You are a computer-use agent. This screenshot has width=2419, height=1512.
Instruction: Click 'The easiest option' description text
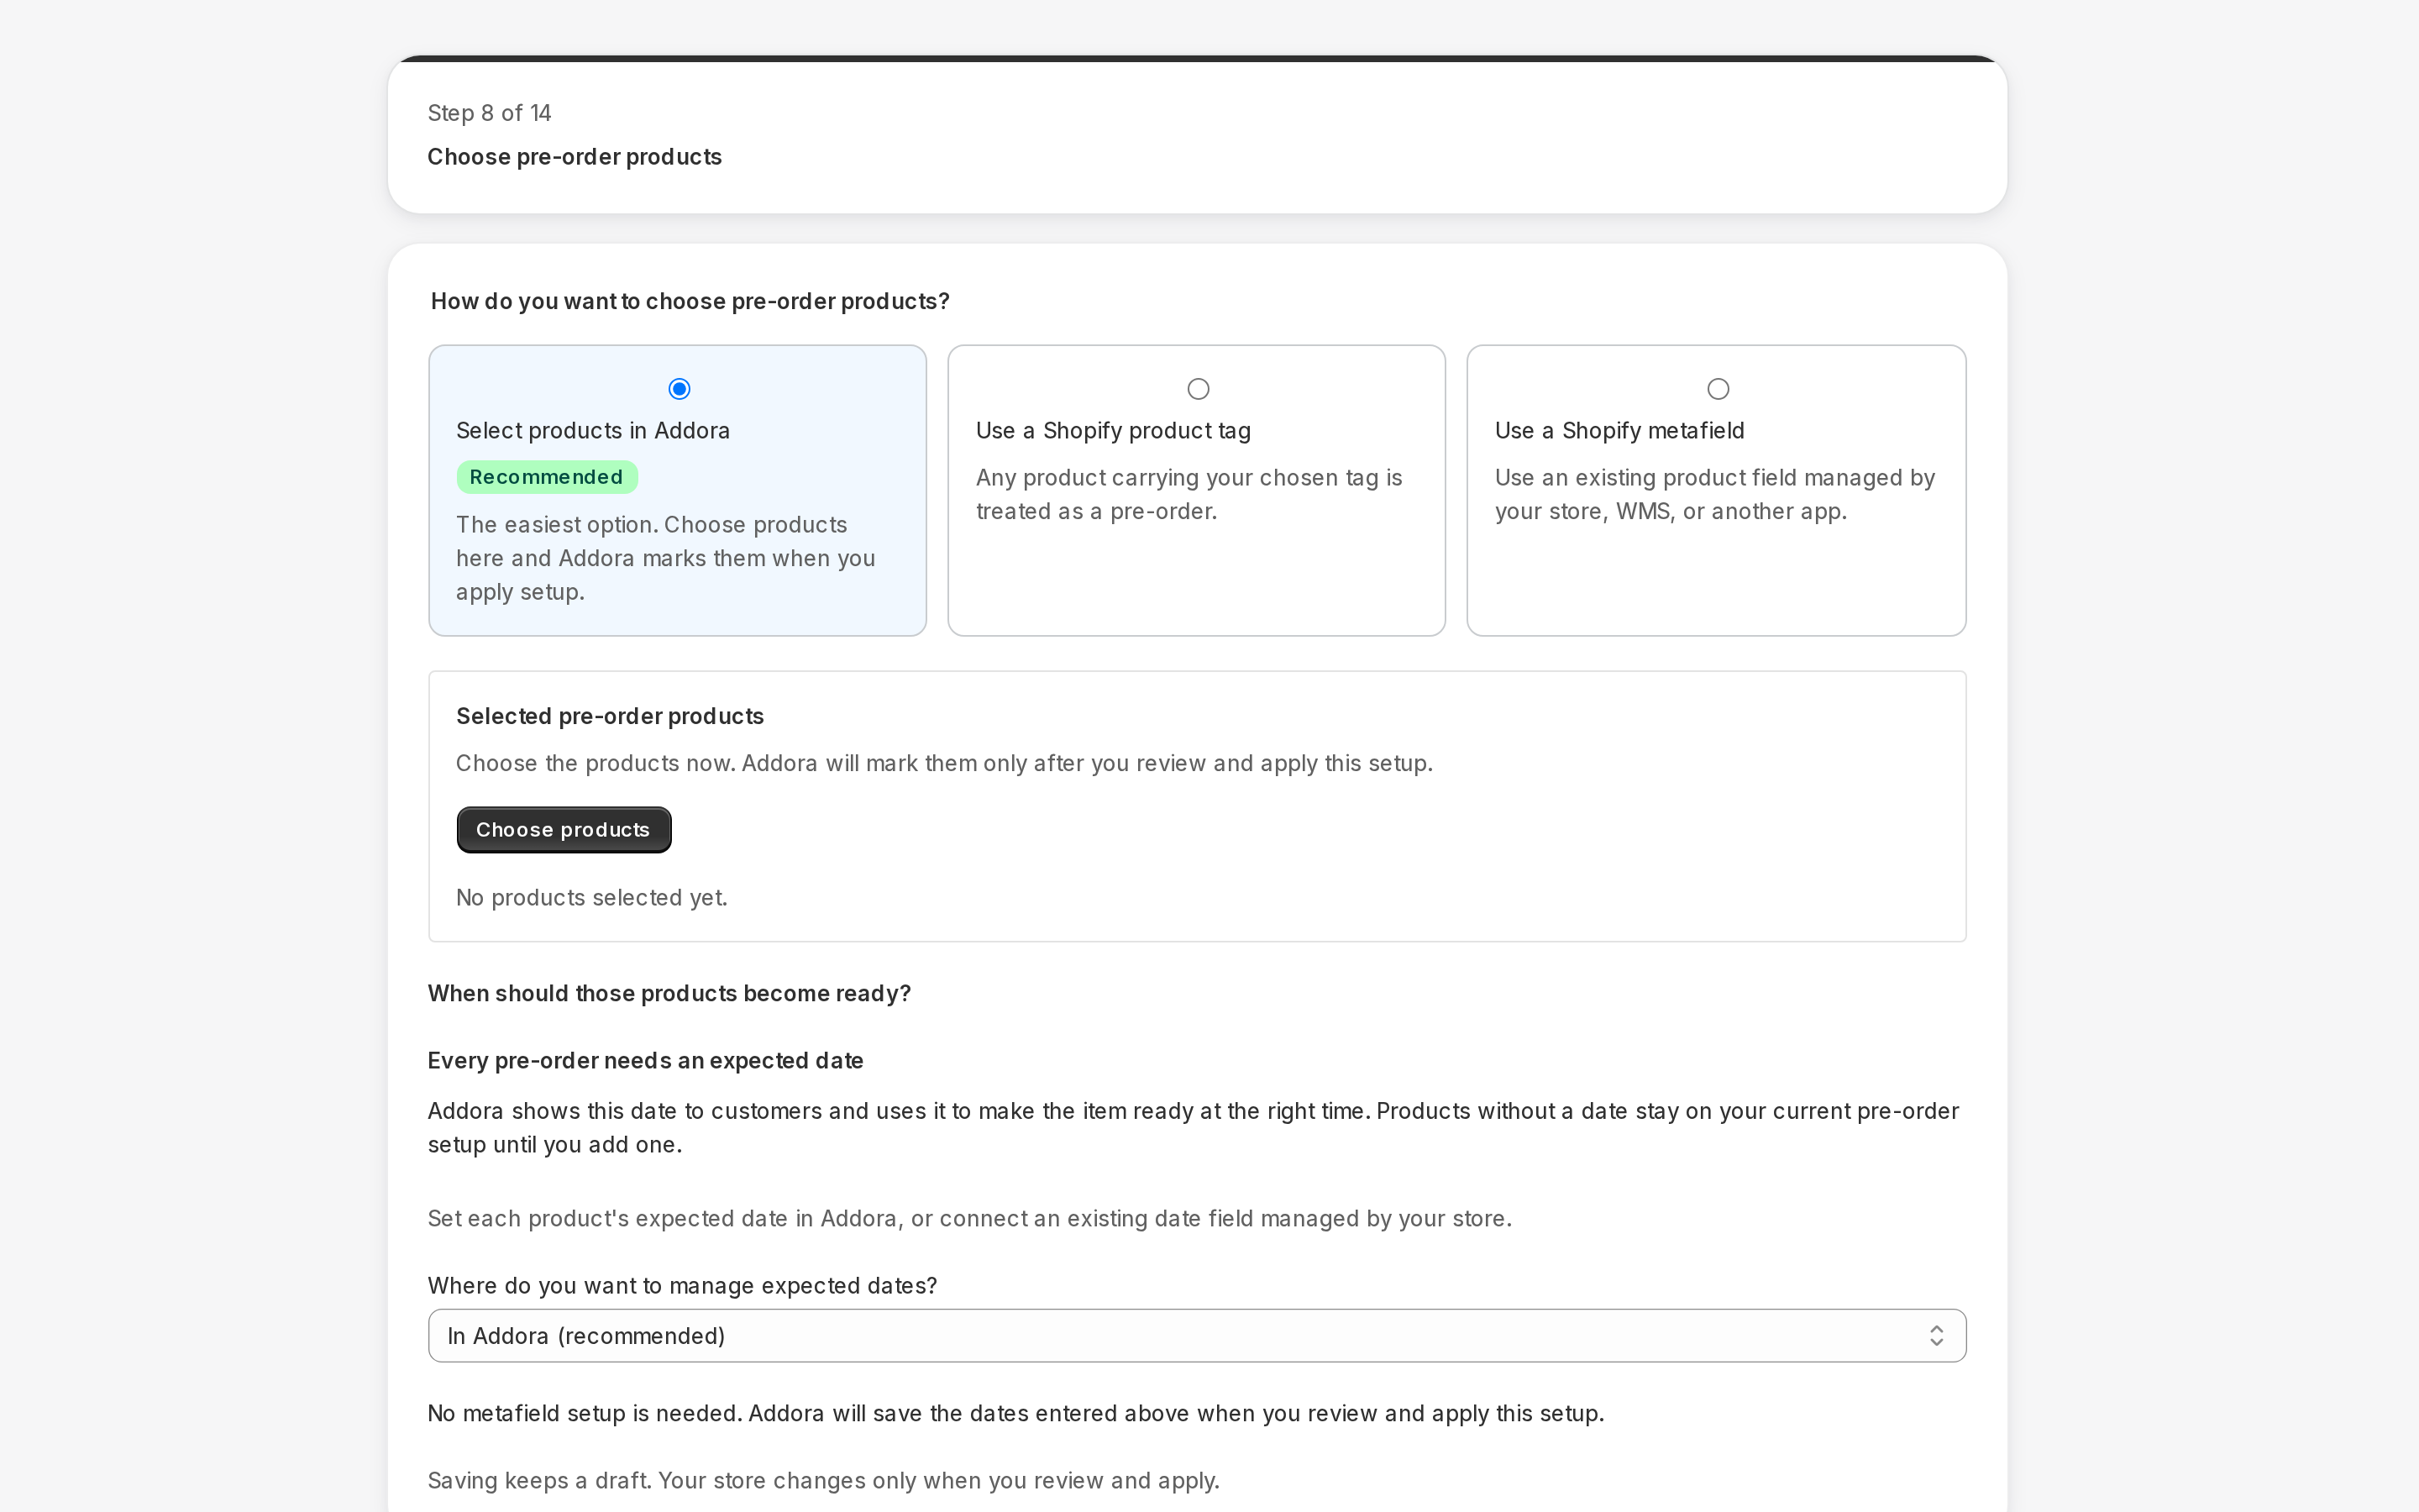(x=664, y=558)
